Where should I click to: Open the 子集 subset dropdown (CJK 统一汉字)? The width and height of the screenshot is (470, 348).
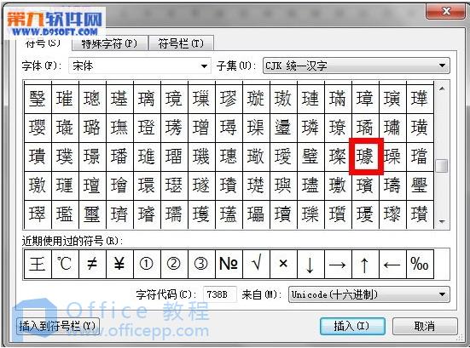357,66
